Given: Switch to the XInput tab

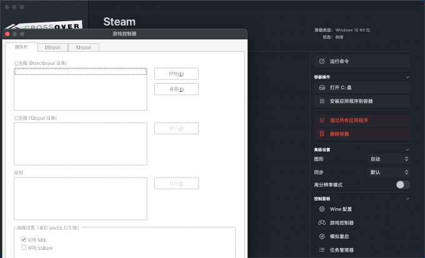Looking at the screenshot, I should coord(83,47).
